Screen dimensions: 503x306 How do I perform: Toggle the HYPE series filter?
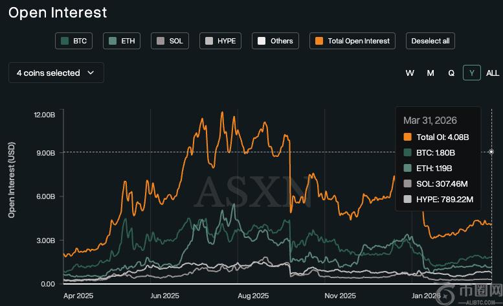tap(221, 41)
